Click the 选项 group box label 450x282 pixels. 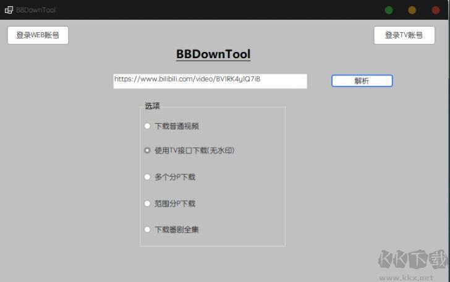[152, 106]
